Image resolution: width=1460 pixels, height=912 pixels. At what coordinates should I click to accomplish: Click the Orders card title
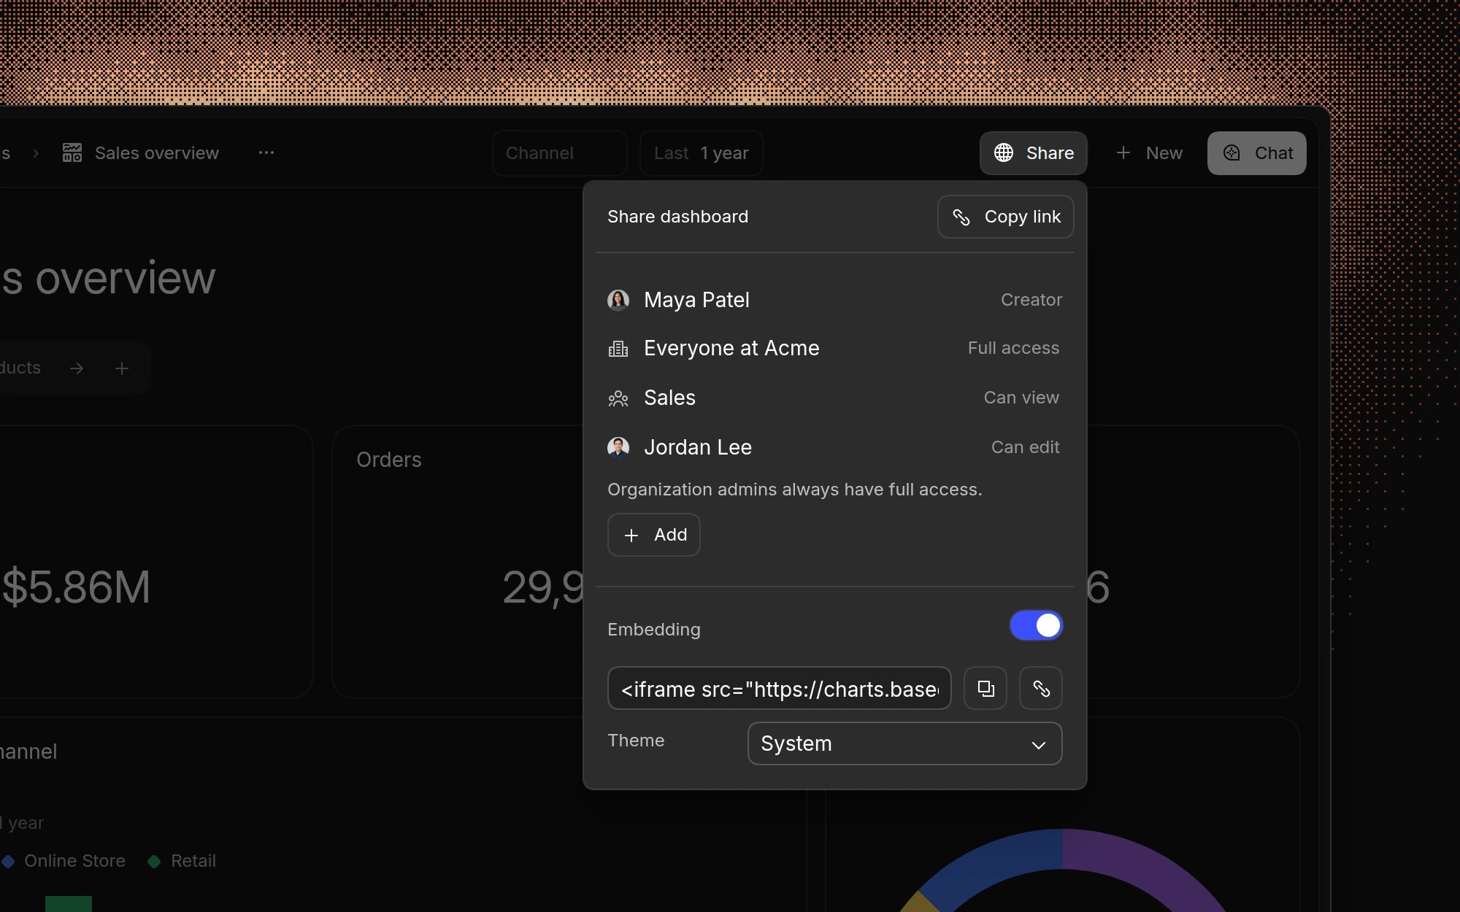(389, 460)
